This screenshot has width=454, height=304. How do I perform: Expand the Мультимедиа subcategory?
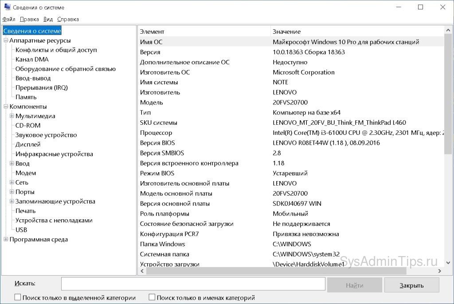[x=12, y=116]
